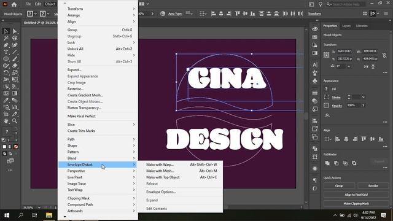
Task: Click the Align to Pixel Grid button
Action: point(356,195)
